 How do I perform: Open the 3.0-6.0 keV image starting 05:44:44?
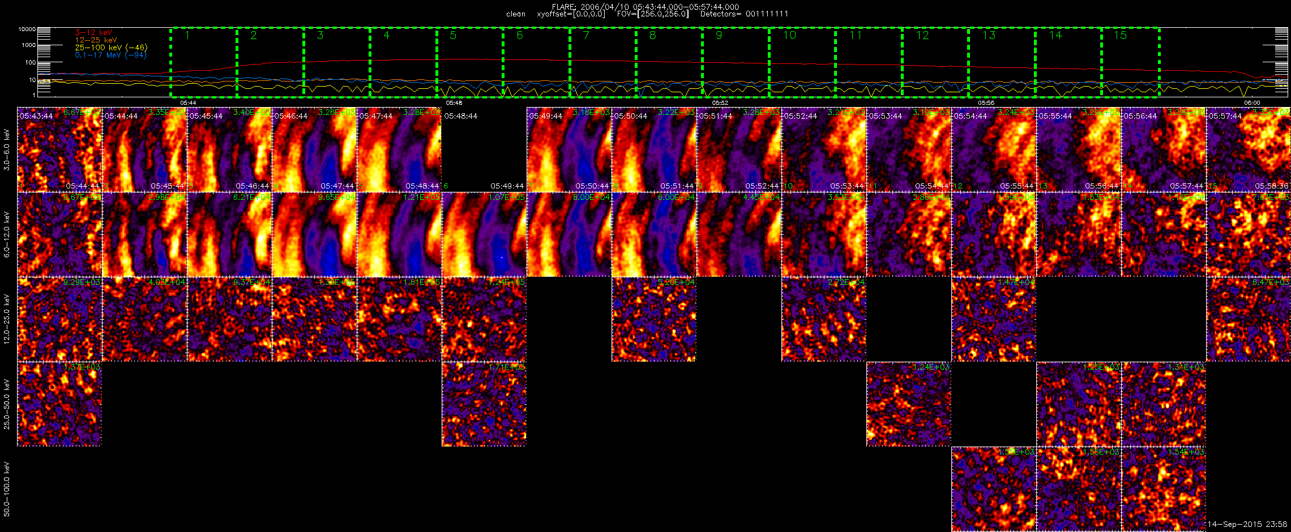click(144, 149)
